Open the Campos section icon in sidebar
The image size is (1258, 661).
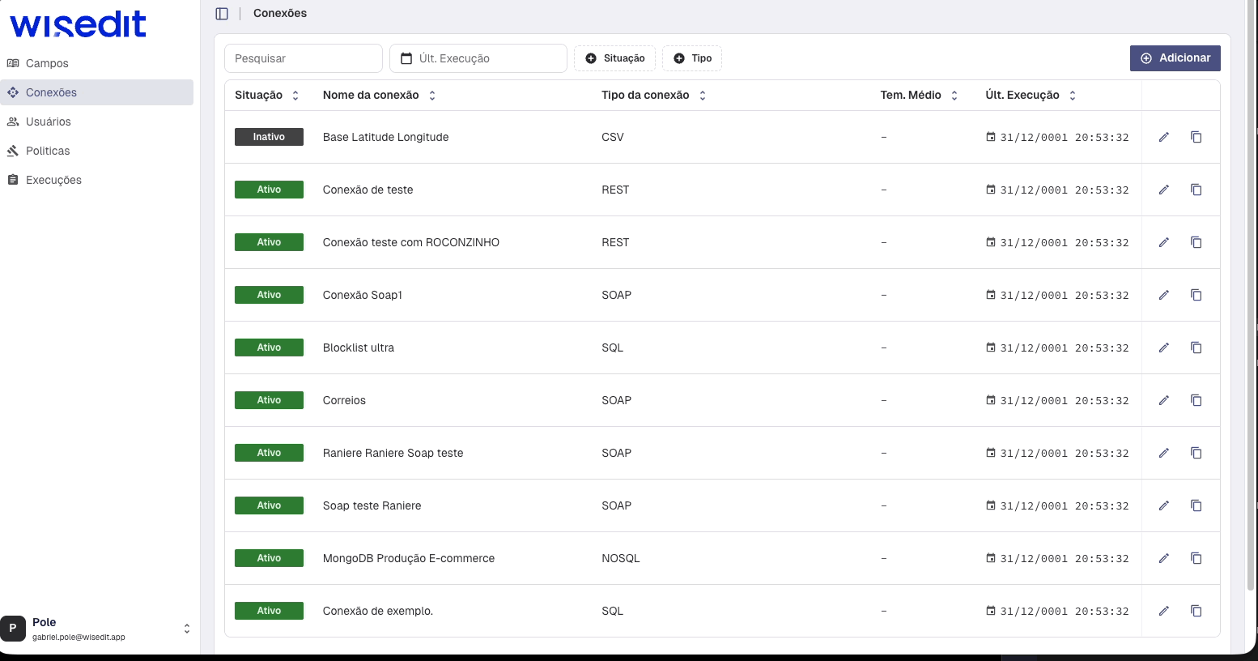(13, 62)
